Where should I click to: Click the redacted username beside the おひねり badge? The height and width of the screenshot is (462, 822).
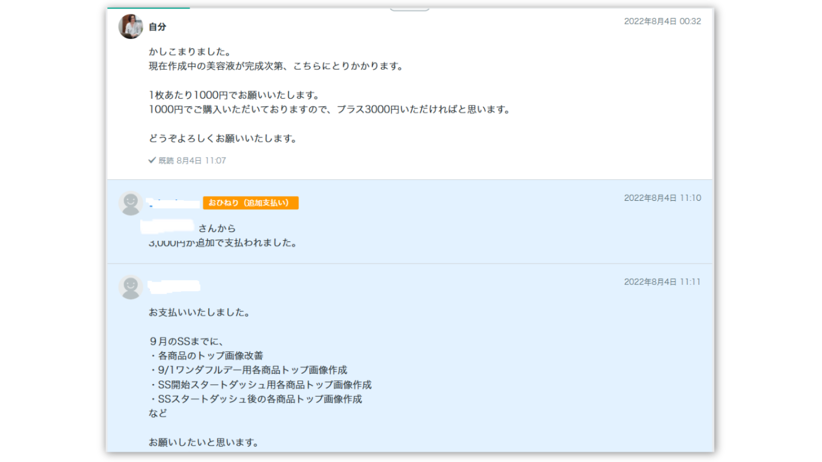174,203
